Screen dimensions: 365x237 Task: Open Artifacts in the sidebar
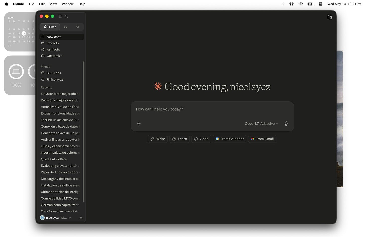[62, 49]
